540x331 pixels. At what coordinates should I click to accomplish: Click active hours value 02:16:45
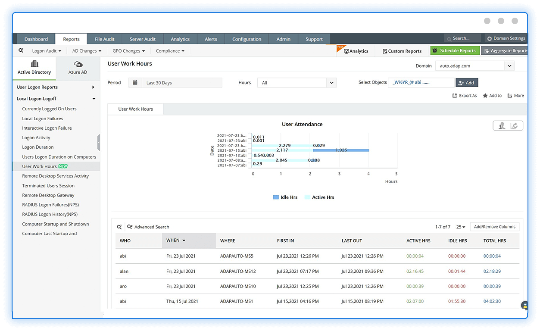(415, 271)
